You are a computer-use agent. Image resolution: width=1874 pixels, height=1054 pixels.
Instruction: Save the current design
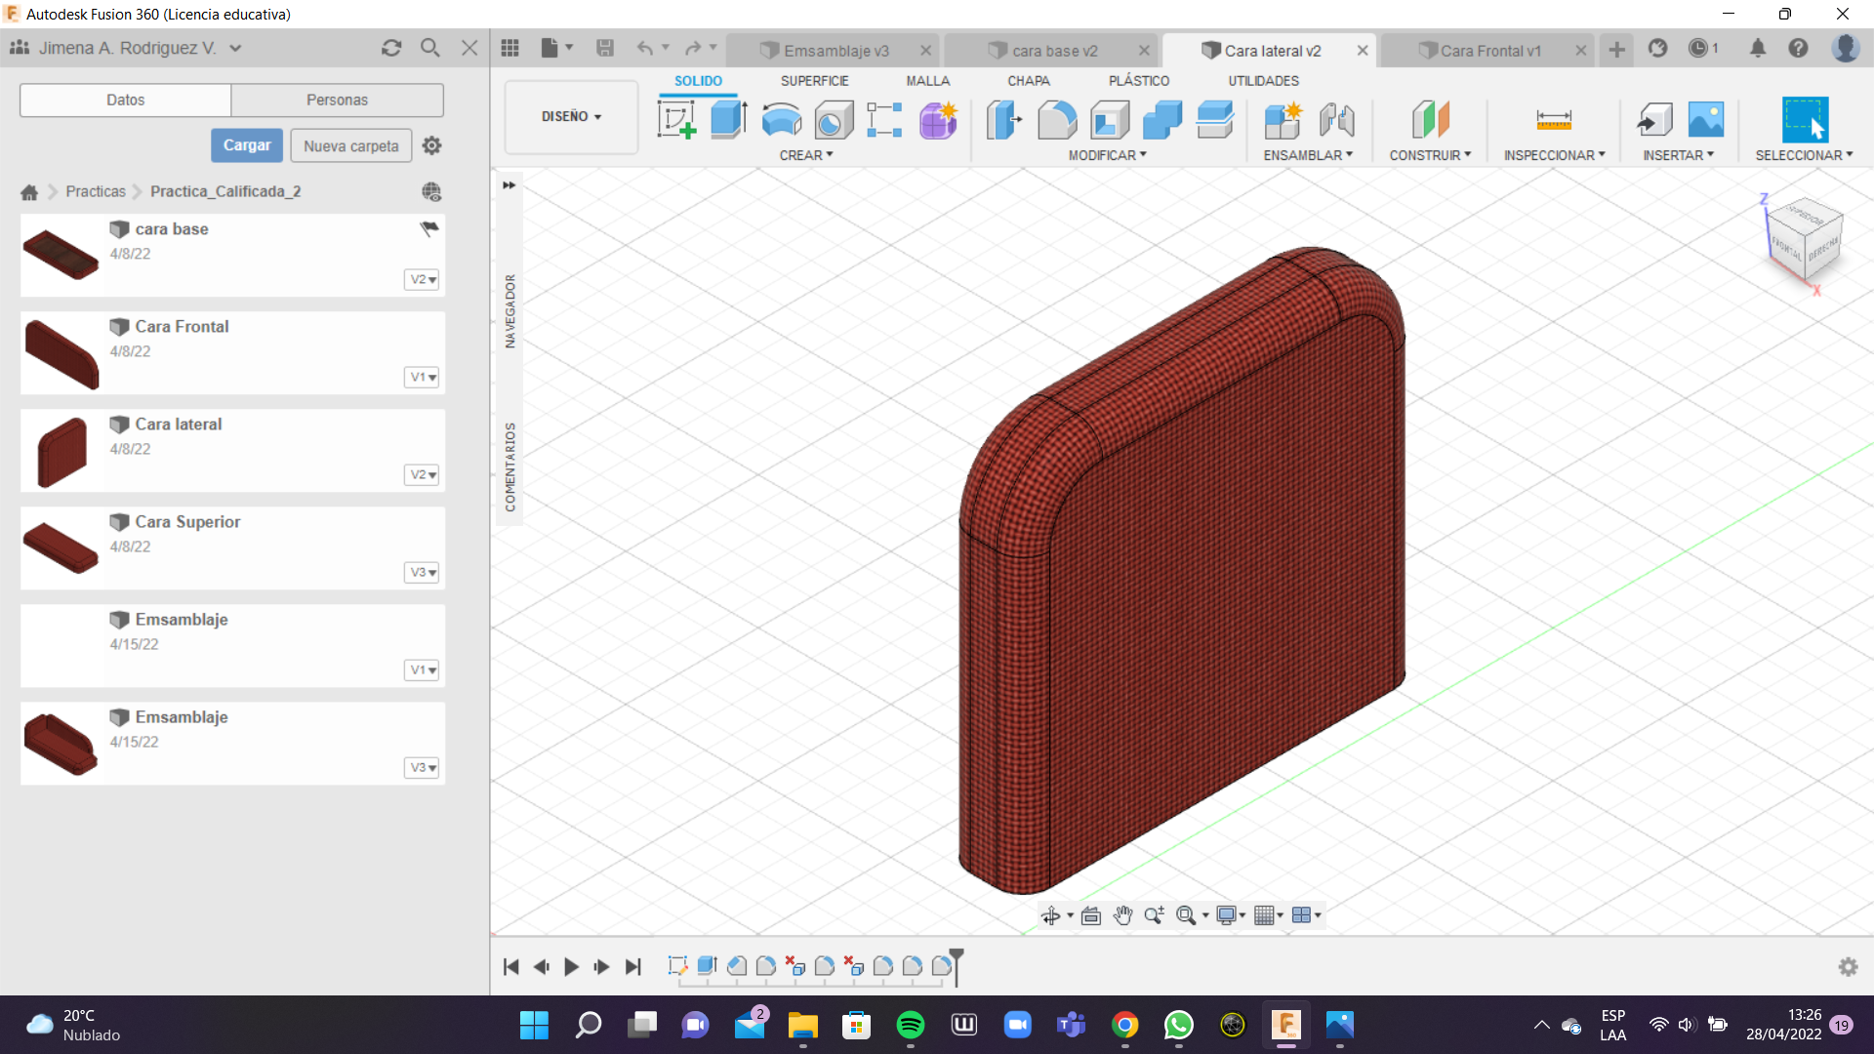[605, 48]
